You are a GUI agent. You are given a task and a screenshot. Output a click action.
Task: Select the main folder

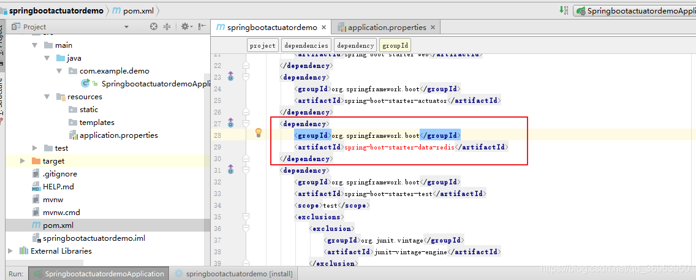[64, 45]
